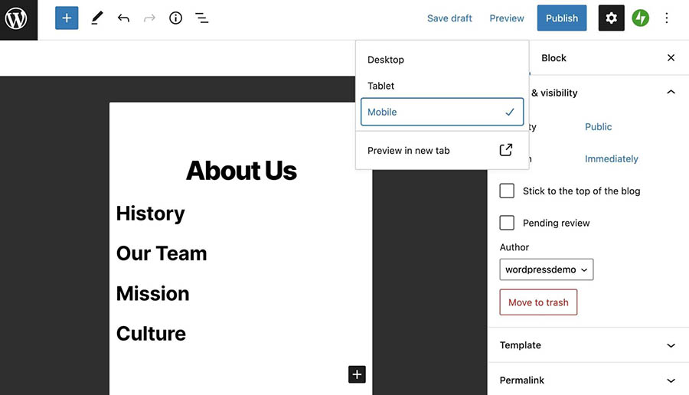Open the Jetpack plugin icon
Screen dimensions: 689x395
click(640, 18)
